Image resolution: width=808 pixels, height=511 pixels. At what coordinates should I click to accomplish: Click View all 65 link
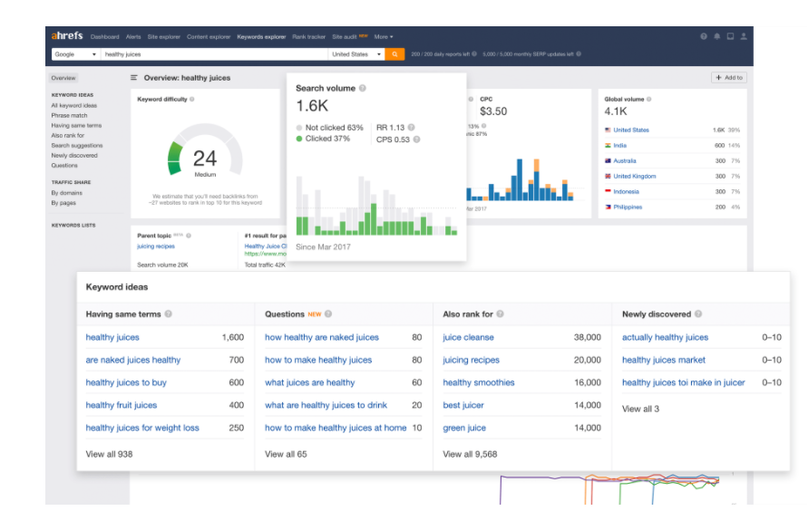pos(286,455)
